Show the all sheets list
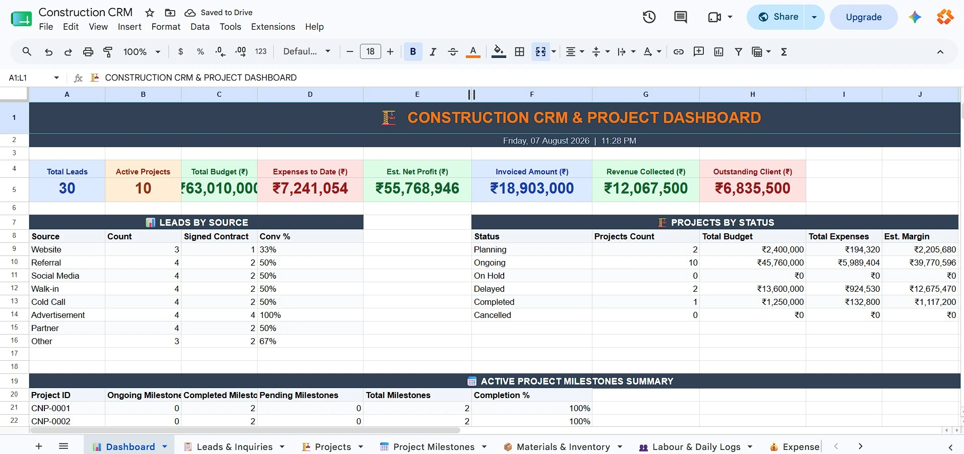This screenshot has width=964, height=454. click(x=64, y=446)
